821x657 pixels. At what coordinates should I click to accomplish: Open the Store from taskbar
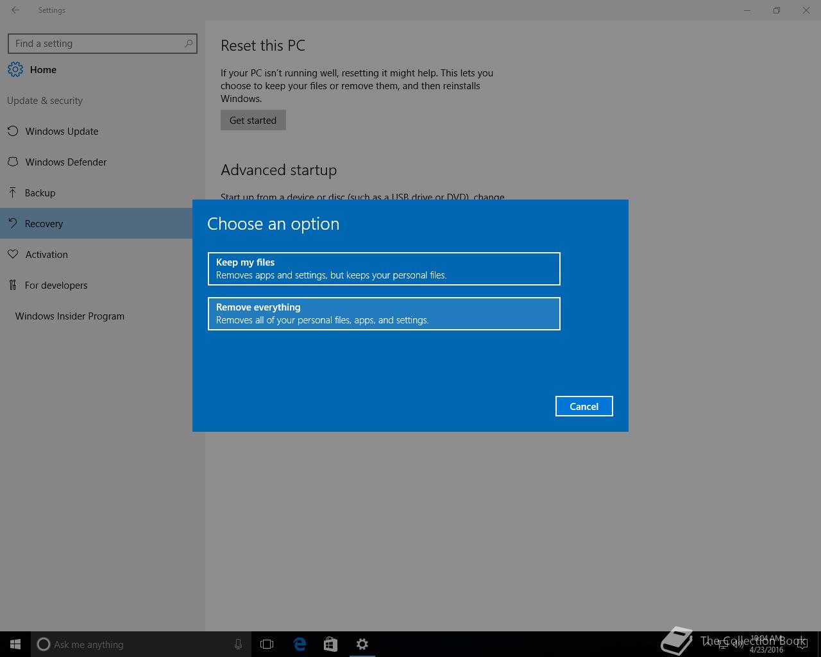click(330, 644)
